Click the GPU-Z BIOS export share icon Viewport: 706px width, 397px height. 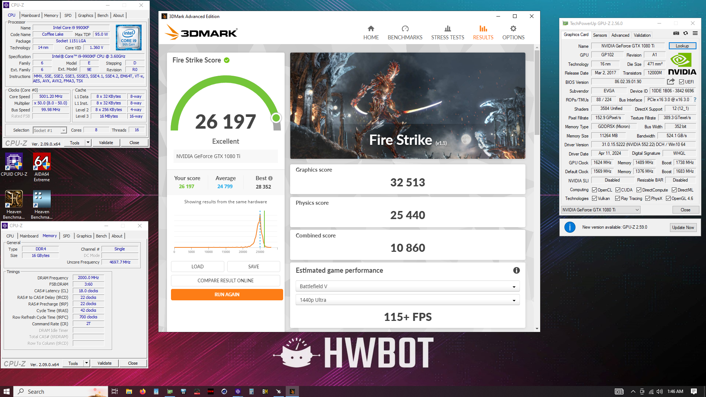[x=671, y=82]
